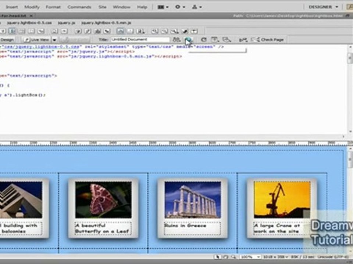Open the Layout dropdown in menu bar
The image size is (353, 264).
[x=163, y=7]
